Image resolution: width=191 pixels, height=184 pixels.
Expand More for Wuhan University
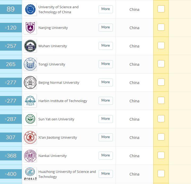tap(105, 46)
